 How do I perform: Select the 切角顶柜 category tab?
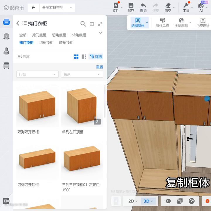(46, 43)
